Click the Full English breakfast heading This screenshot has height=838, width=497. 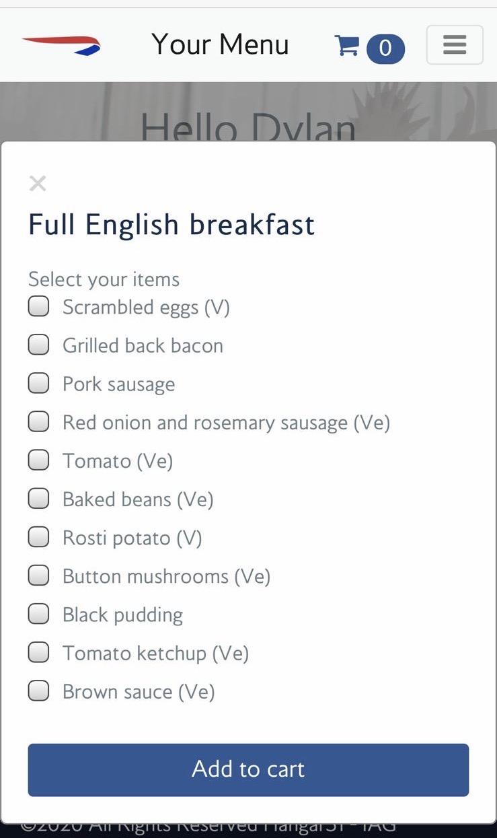(x=171, y=225)
